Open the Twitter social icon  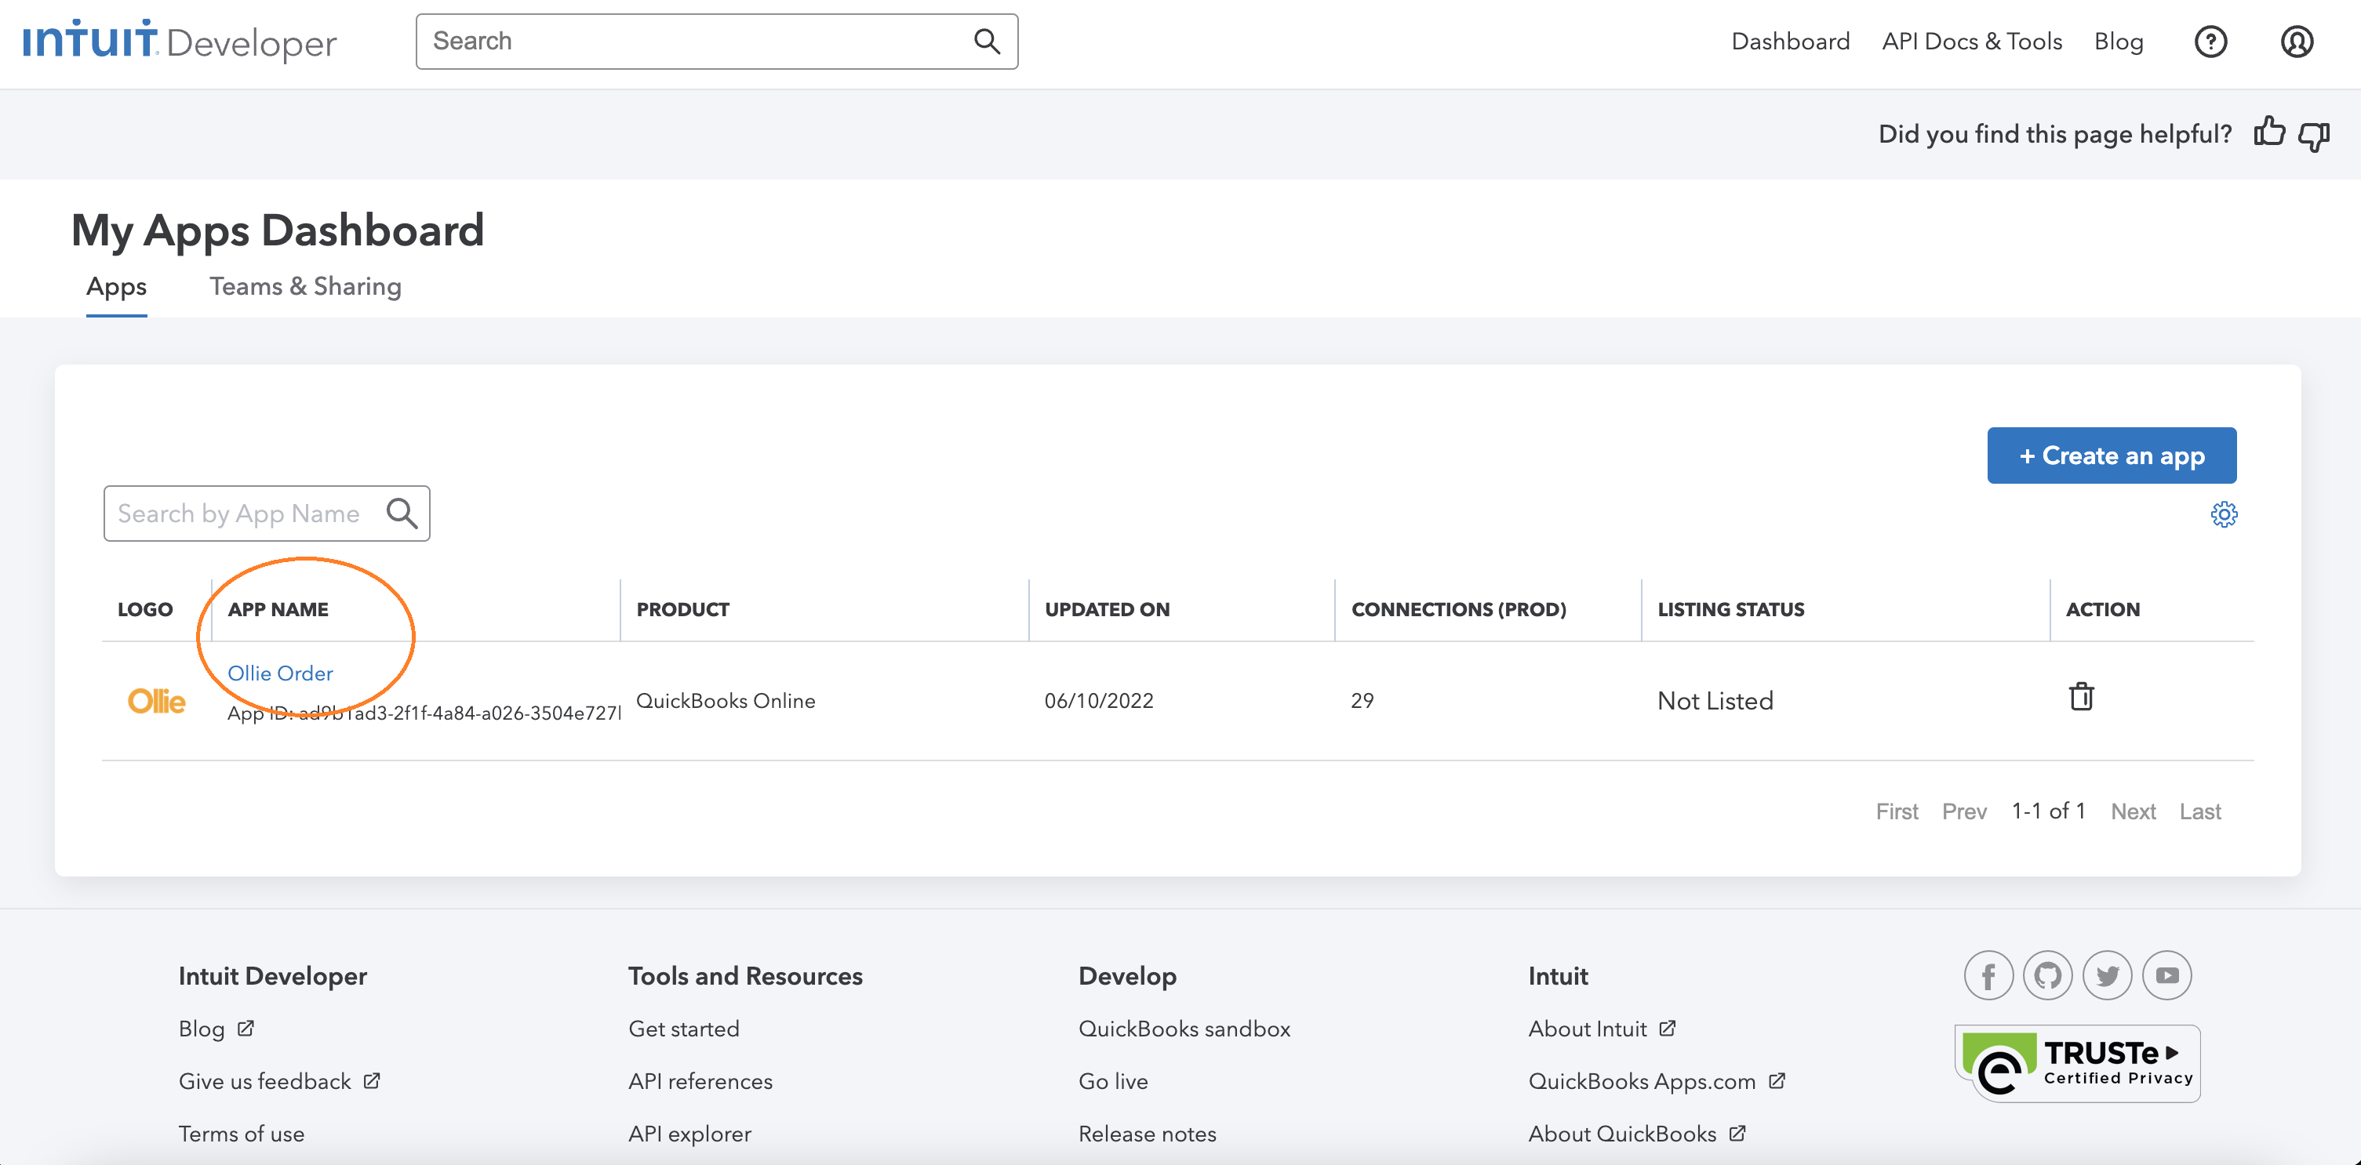pos(2107,975)
